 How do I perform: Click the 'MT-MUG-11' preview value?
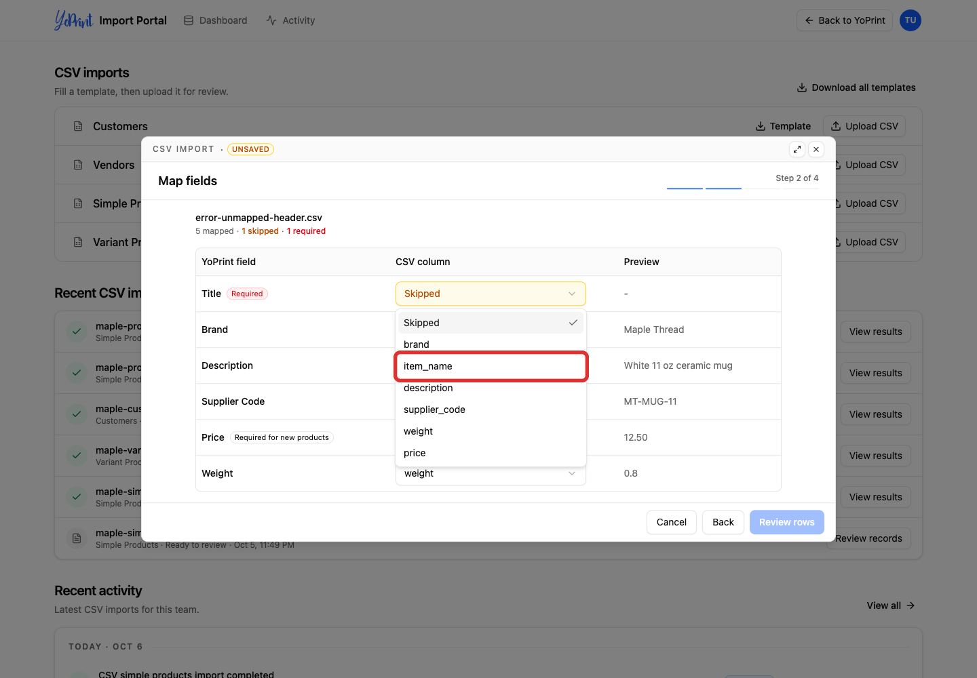click(650, 401)
